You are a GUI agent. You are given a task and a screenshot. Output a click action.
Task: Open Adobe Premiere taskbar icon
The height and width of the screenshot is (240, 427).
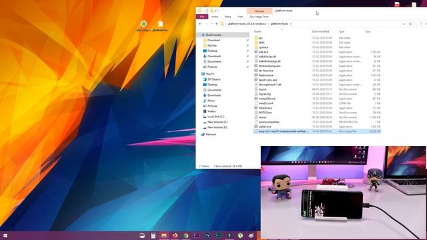197,235
